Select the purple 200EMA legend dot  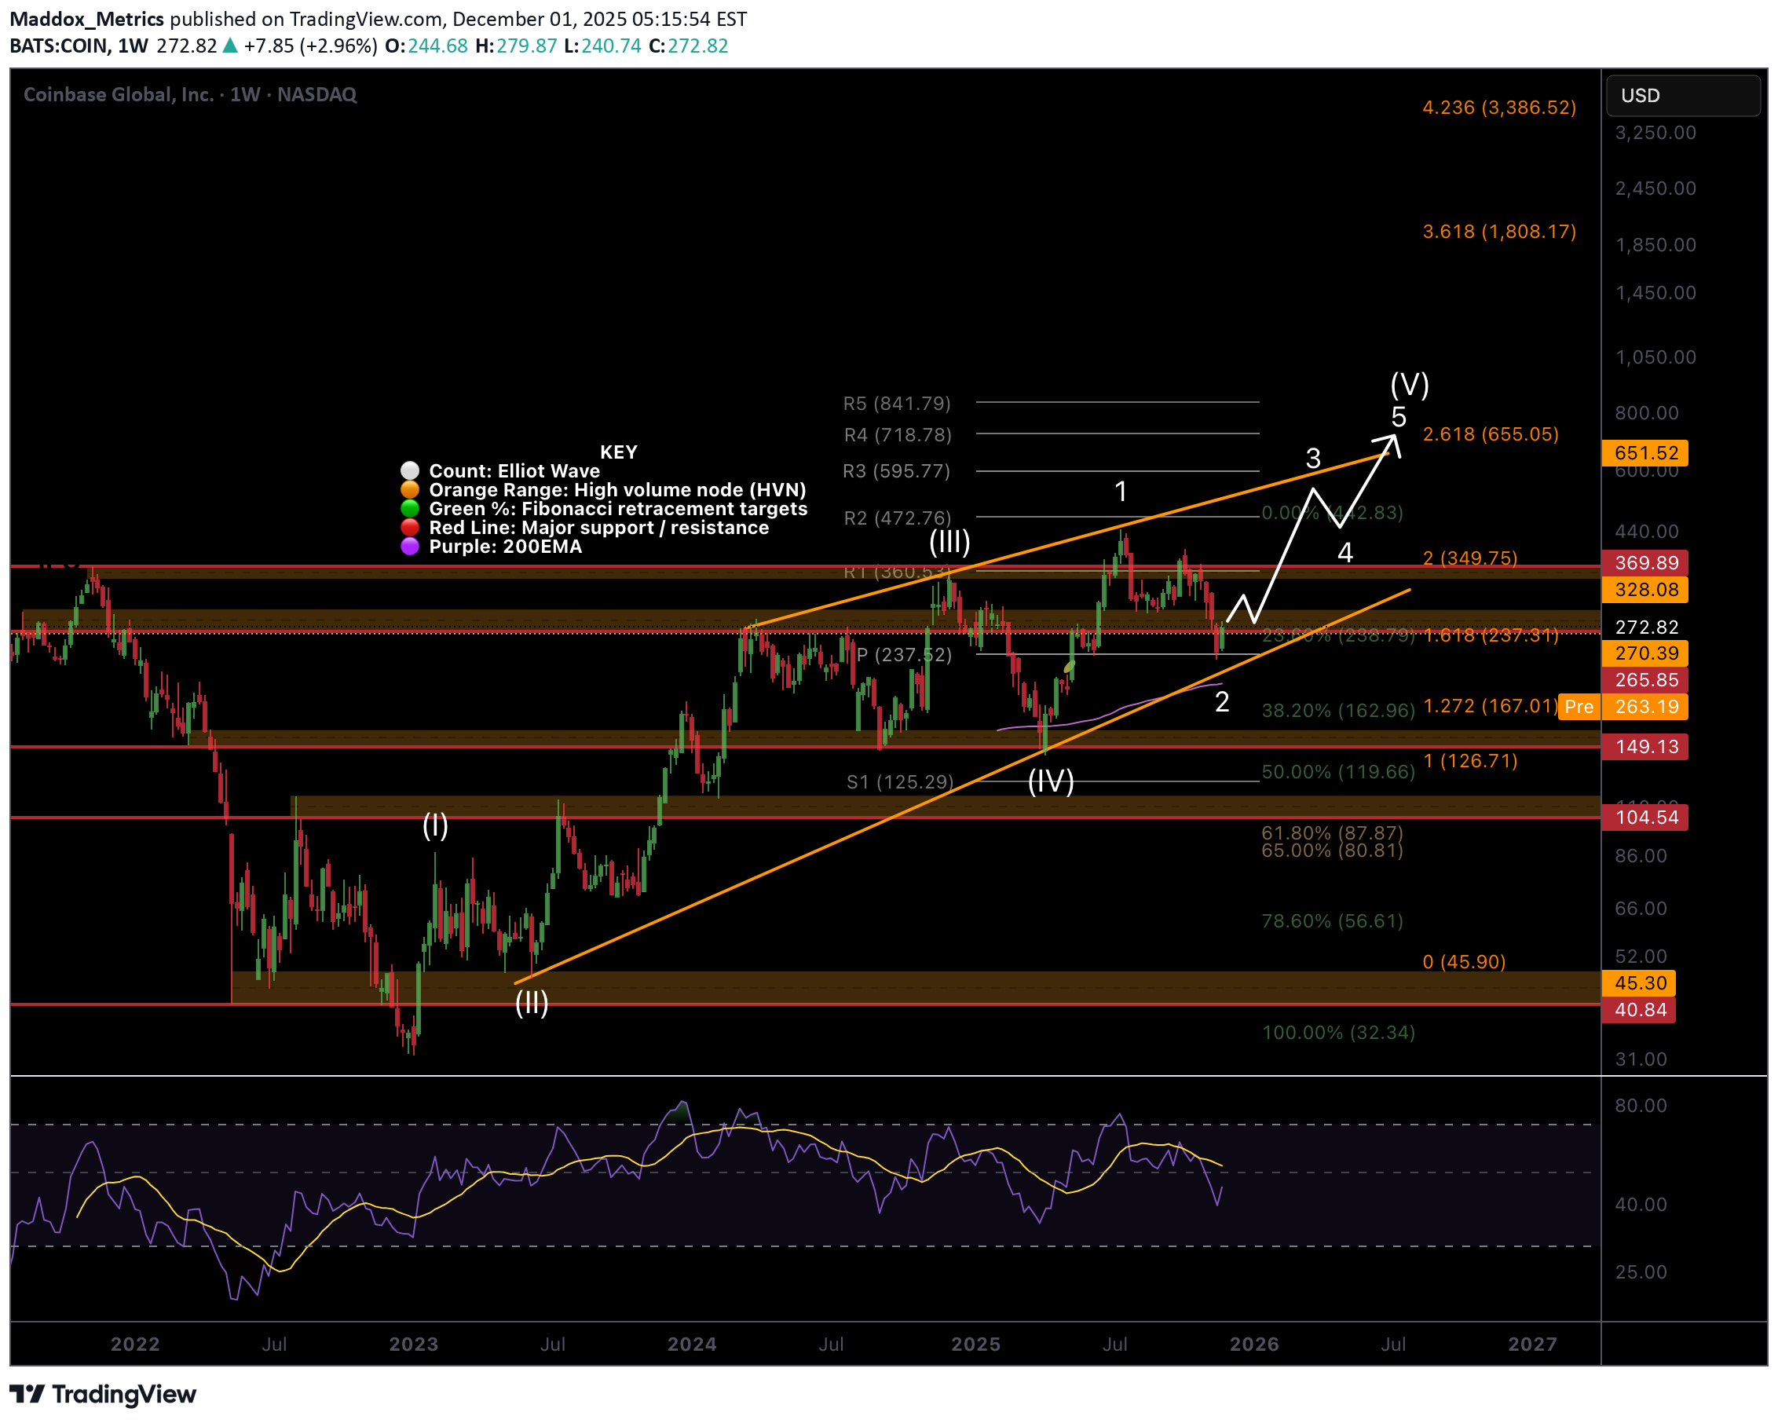pos(410,547)
